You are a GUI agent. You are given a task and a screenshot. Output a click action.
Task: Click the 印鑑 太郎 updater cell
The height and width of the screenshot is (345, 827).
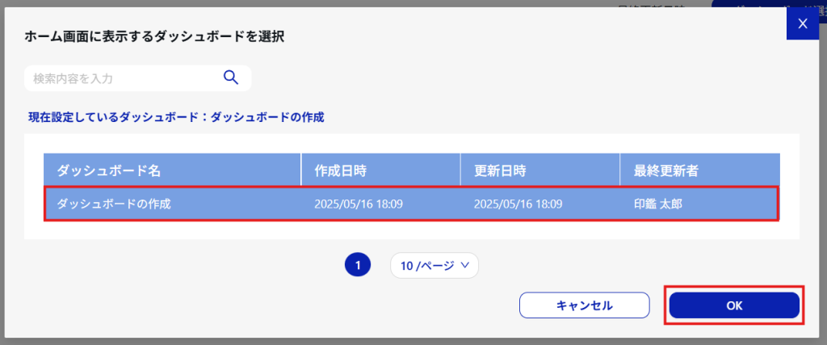657,204
